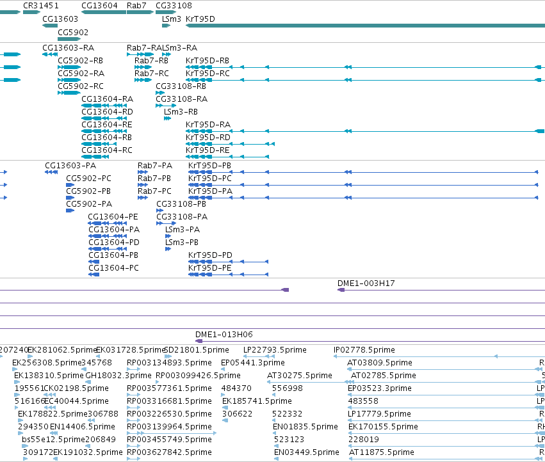Select BAC clone DME1-003H17

pos(366,283)
